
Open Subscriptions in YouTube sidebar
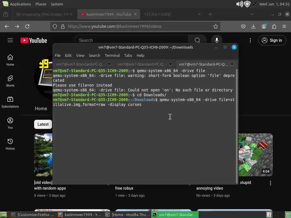[10, 102]
